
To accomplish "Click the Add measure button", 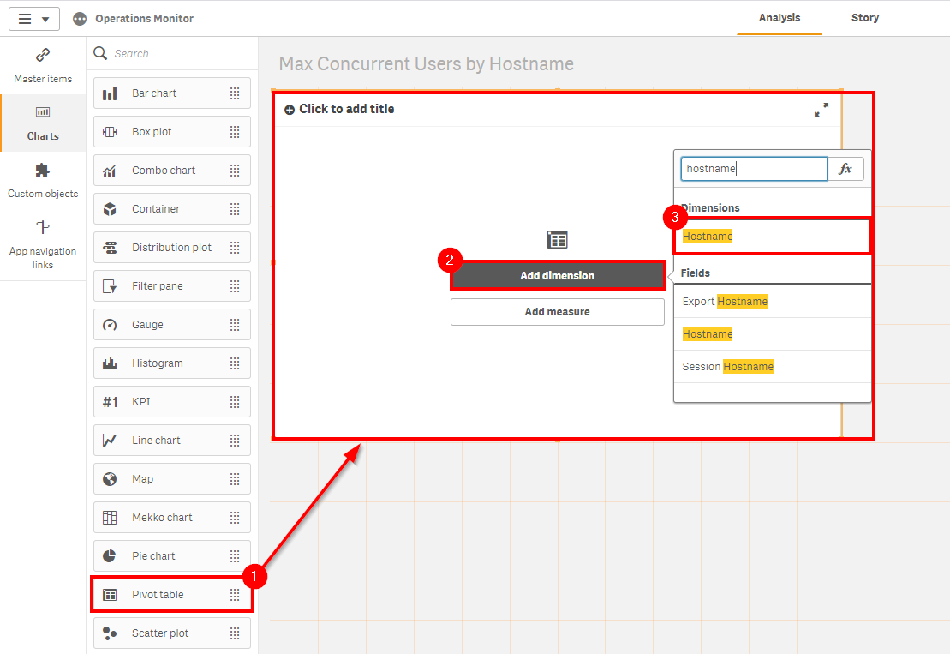I will [x=557, y=311].
